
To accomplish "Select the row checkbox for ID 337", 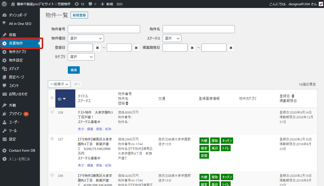I will [52, 139].
